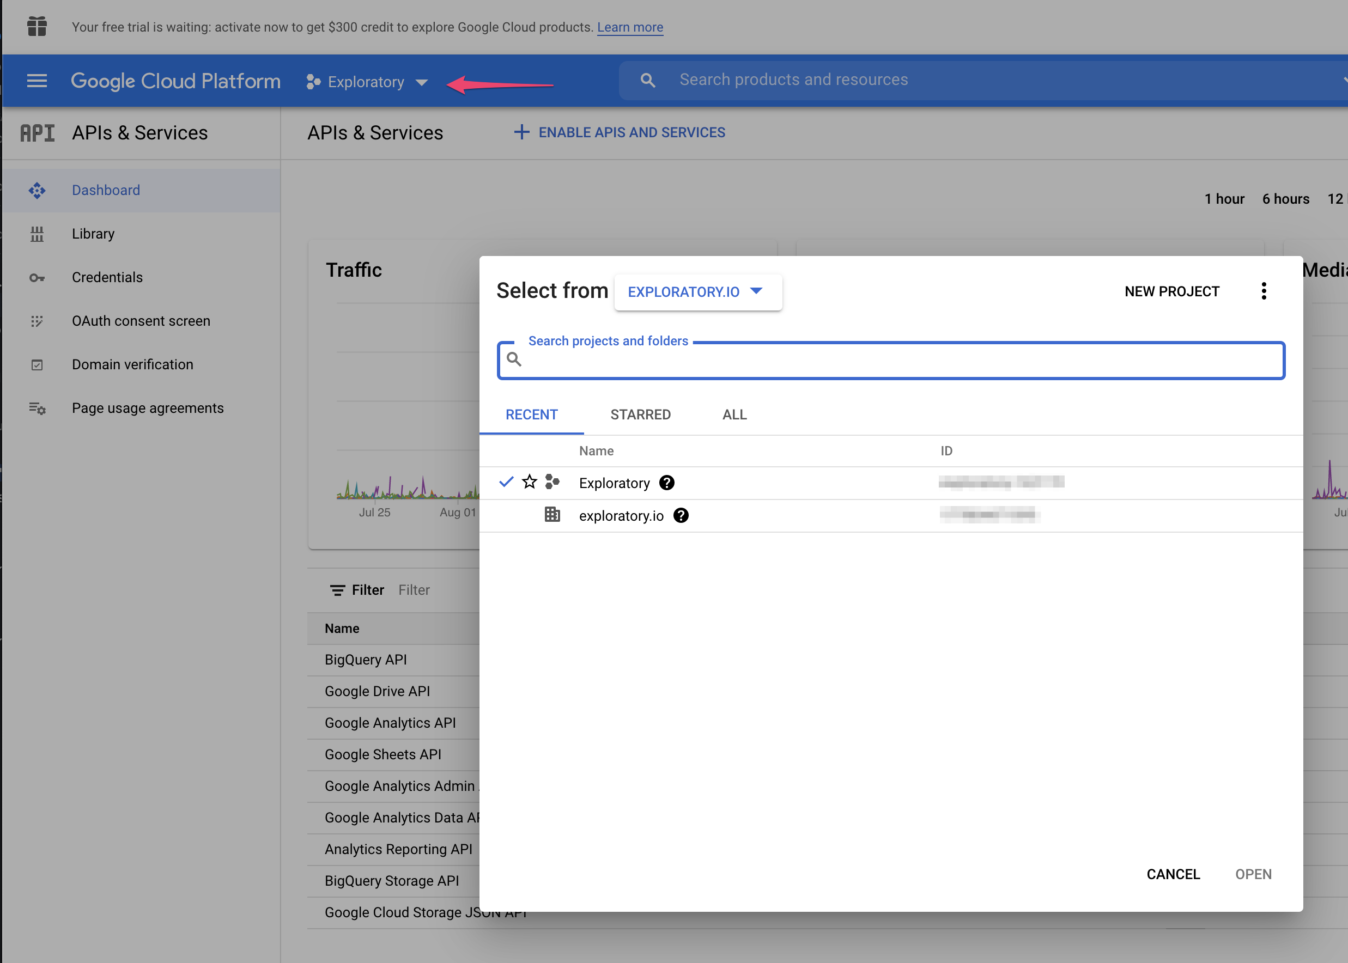Image resolution: width=1348 pixels, height=963 pixels.
Task: Switch to the STARRED tab
Action: 641,415
